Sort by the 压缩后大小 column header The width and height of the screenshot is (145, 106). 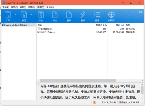tap(101, 25)
